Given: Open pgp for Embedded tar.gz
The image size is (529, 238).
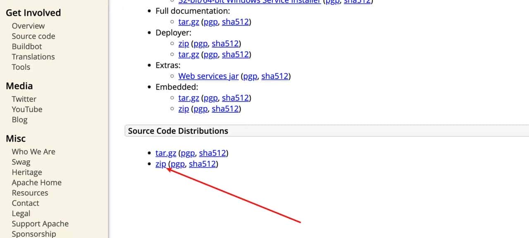Looking at the screenshot, I should pyautogui.click(x=211, y=98).
